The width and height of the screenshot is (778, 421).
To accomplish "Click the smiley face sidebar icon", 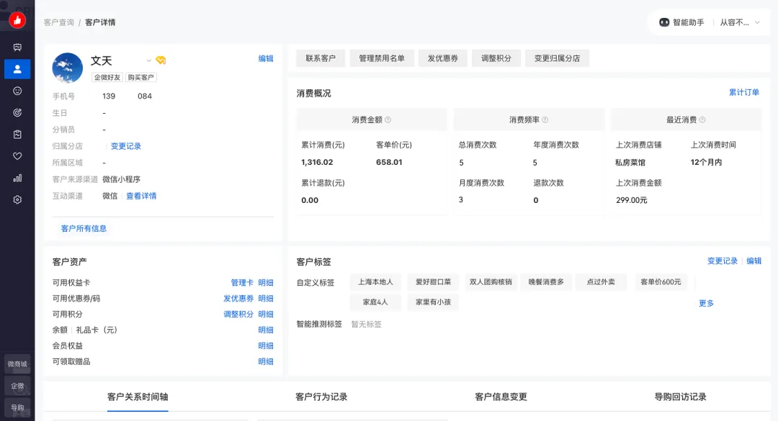I will pos(17,91).
